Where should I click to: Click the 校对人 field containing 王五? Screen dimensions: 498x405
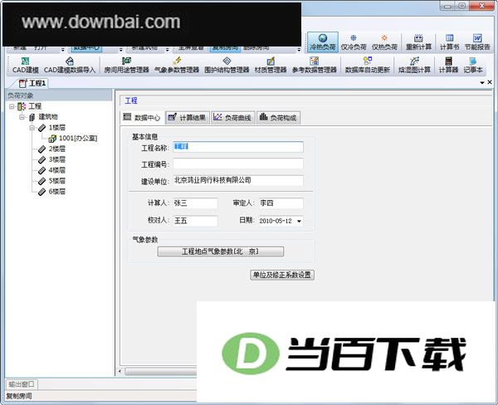(x=195, y=221)
